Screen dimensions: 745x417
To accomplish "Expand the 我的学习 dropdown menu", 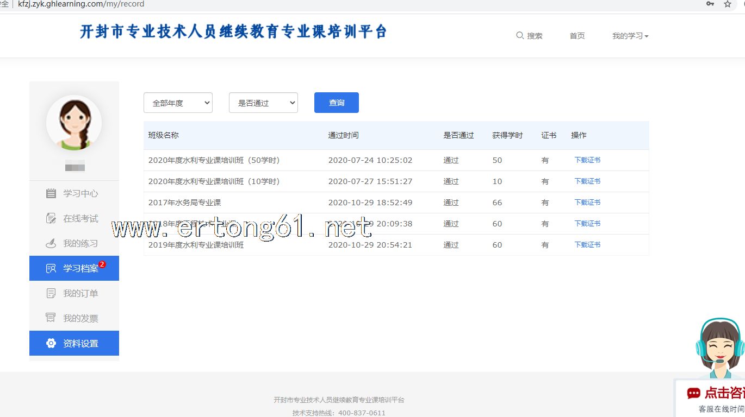I will (x=630, y=36).
